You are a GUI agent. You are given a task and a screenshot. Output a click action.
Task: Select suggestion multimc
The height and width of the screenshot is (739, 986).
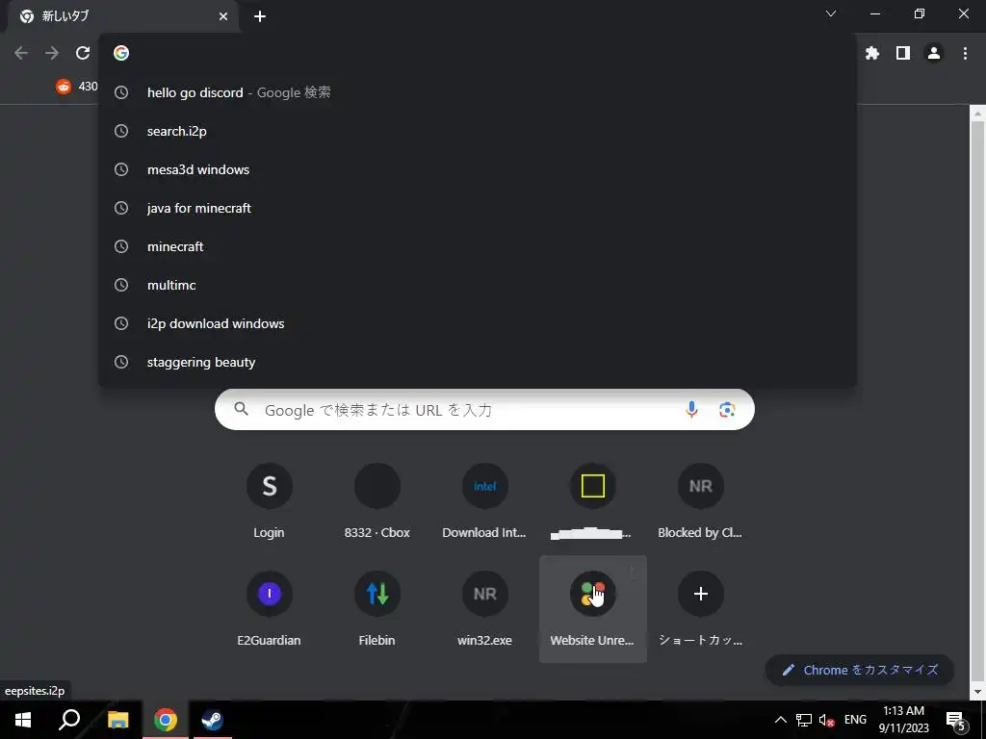pos(478,285)
